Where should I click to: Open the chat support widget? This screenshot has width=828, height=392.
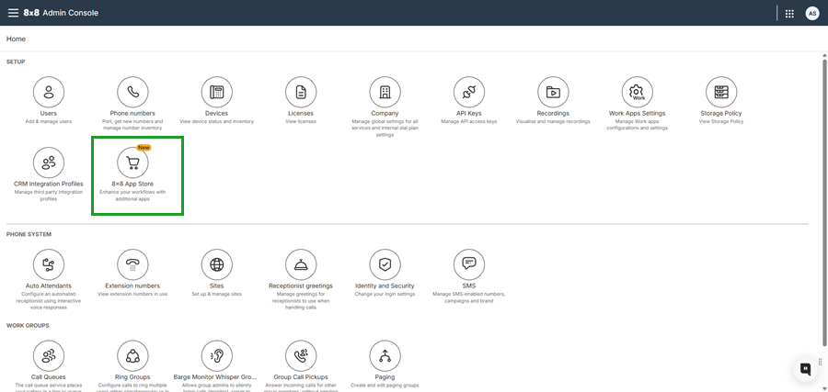coord(805,369)
